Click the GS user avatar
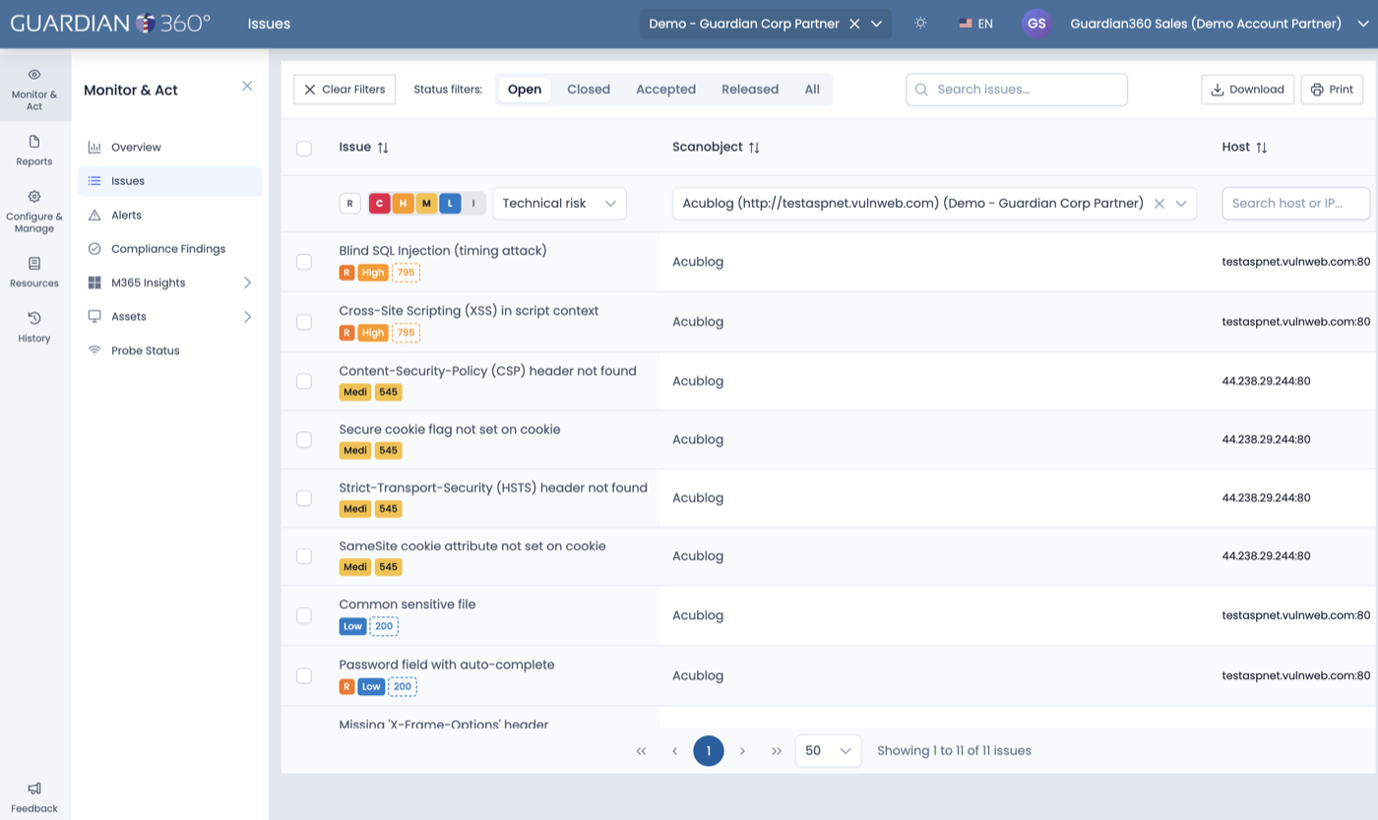 tap(1036, 24)
